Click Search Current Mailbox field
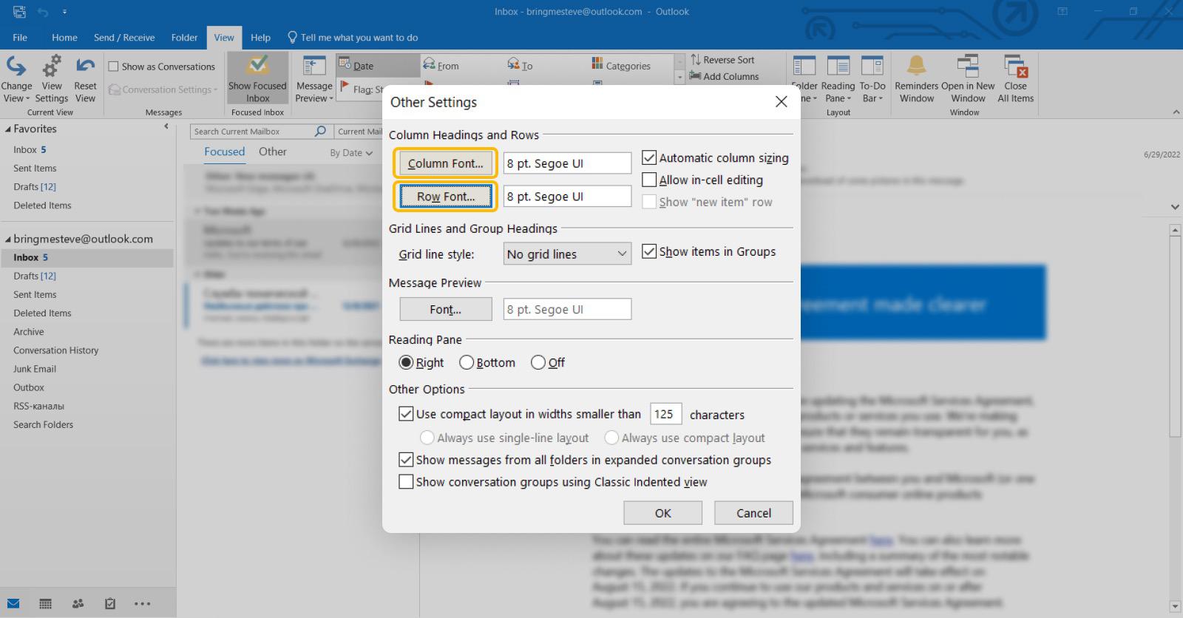Viewport: 1183px width, 618px height. point(251,131)
